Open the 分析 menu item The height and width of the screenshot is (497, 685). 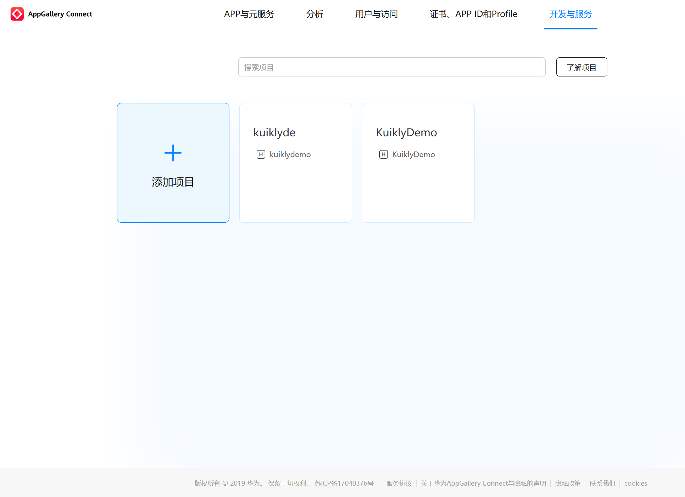click(314, 14)
